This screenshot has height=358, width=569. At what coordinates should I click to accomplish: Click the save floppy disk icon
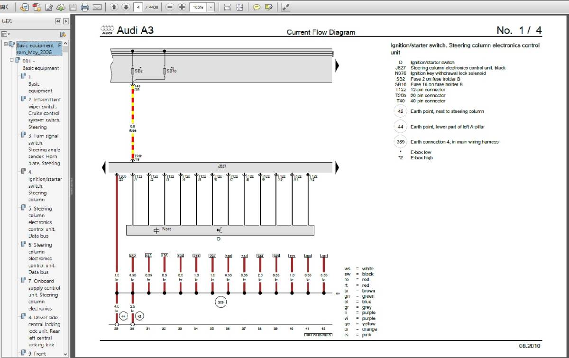[x=73, y=7]
